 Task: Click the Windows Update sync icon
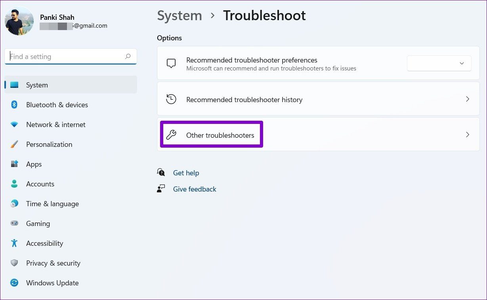click(x=14, y=283)
